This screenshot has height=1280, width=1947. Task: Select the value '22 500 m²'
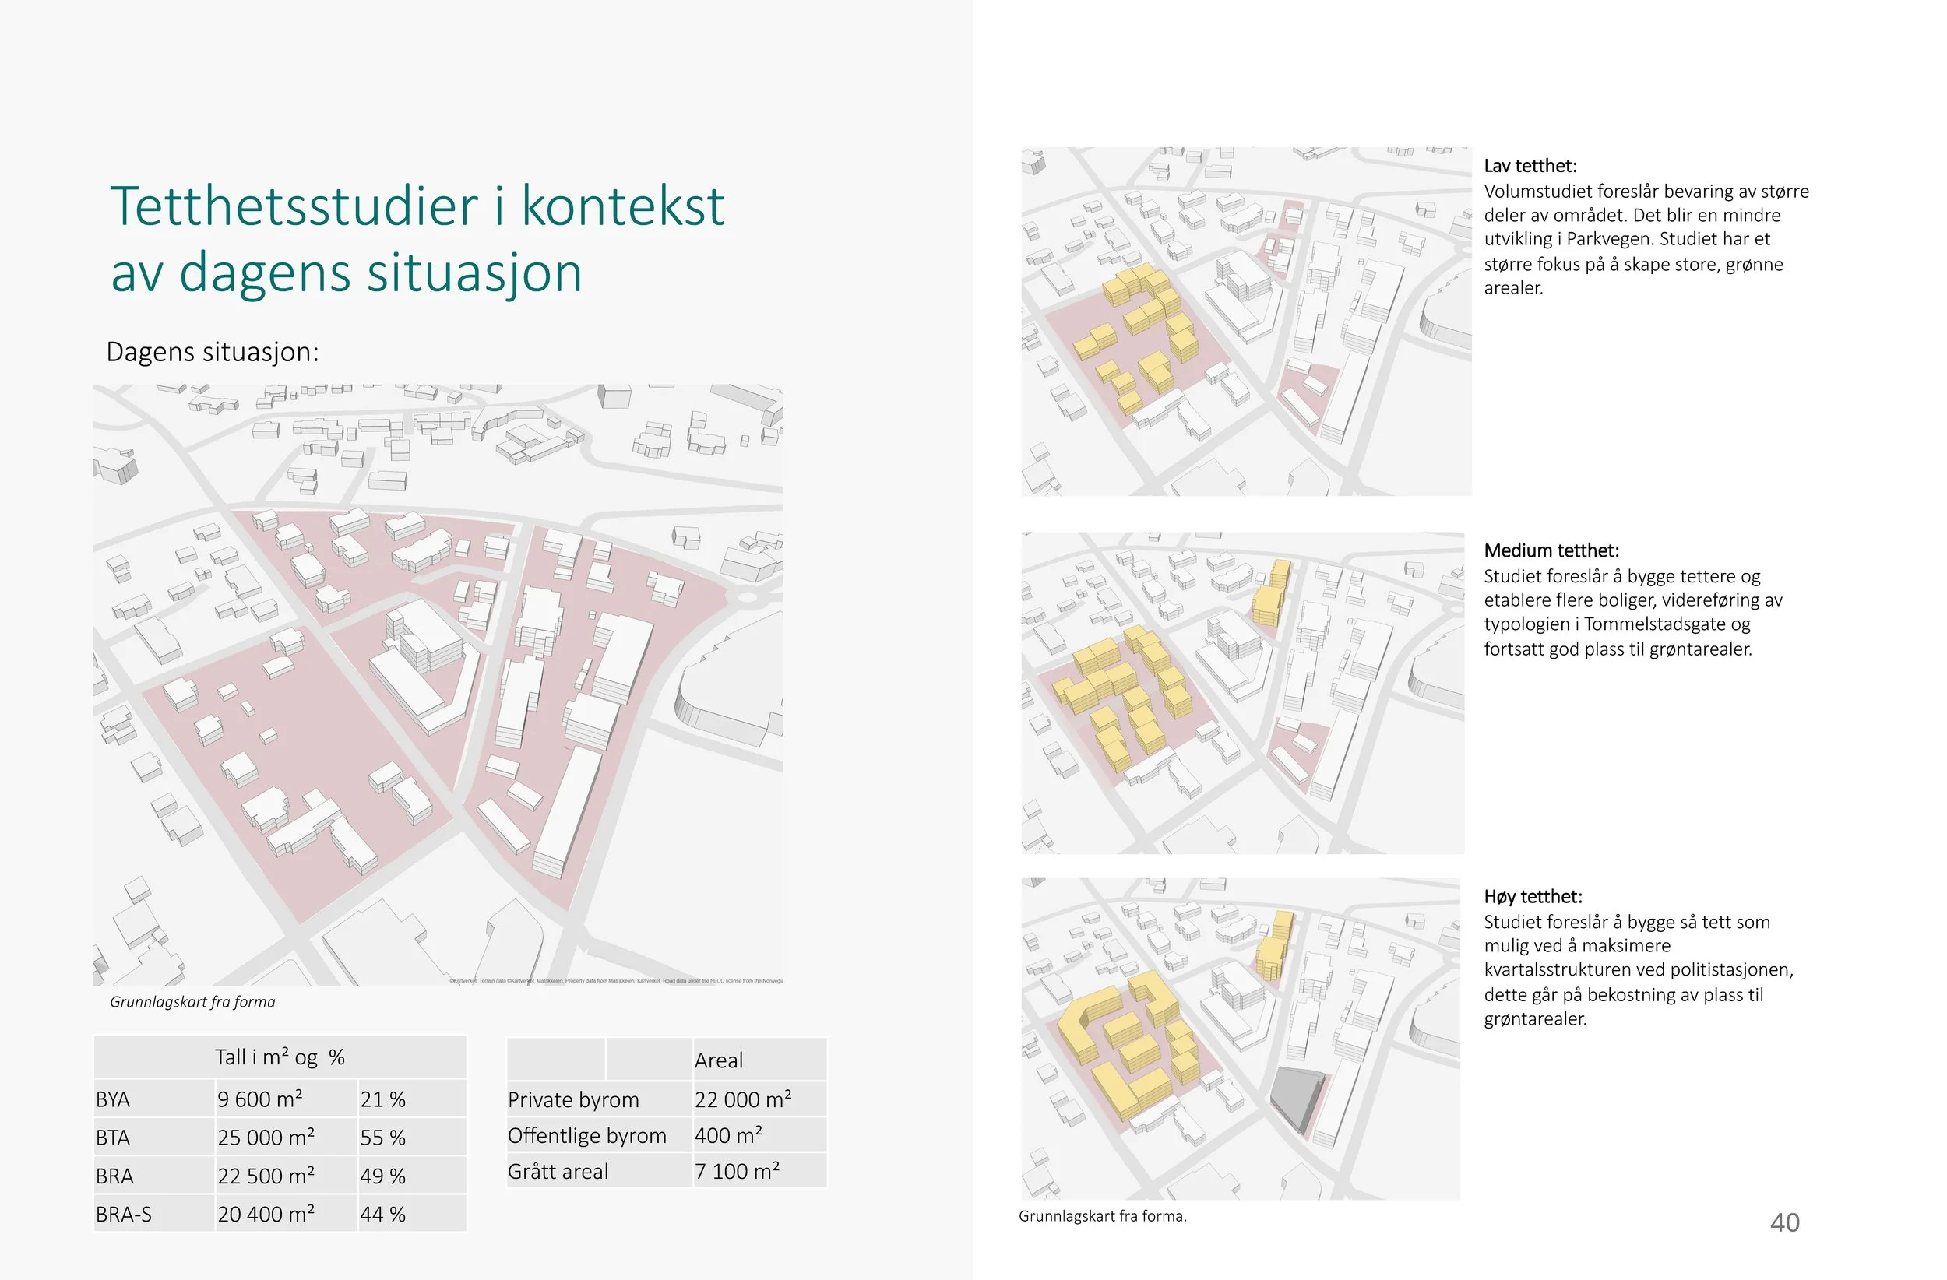pyautogui.click(x=266, y=1176)
